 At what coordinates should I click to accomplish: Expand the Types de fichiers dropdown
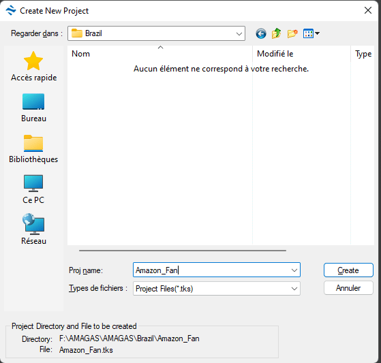(217, 289)
